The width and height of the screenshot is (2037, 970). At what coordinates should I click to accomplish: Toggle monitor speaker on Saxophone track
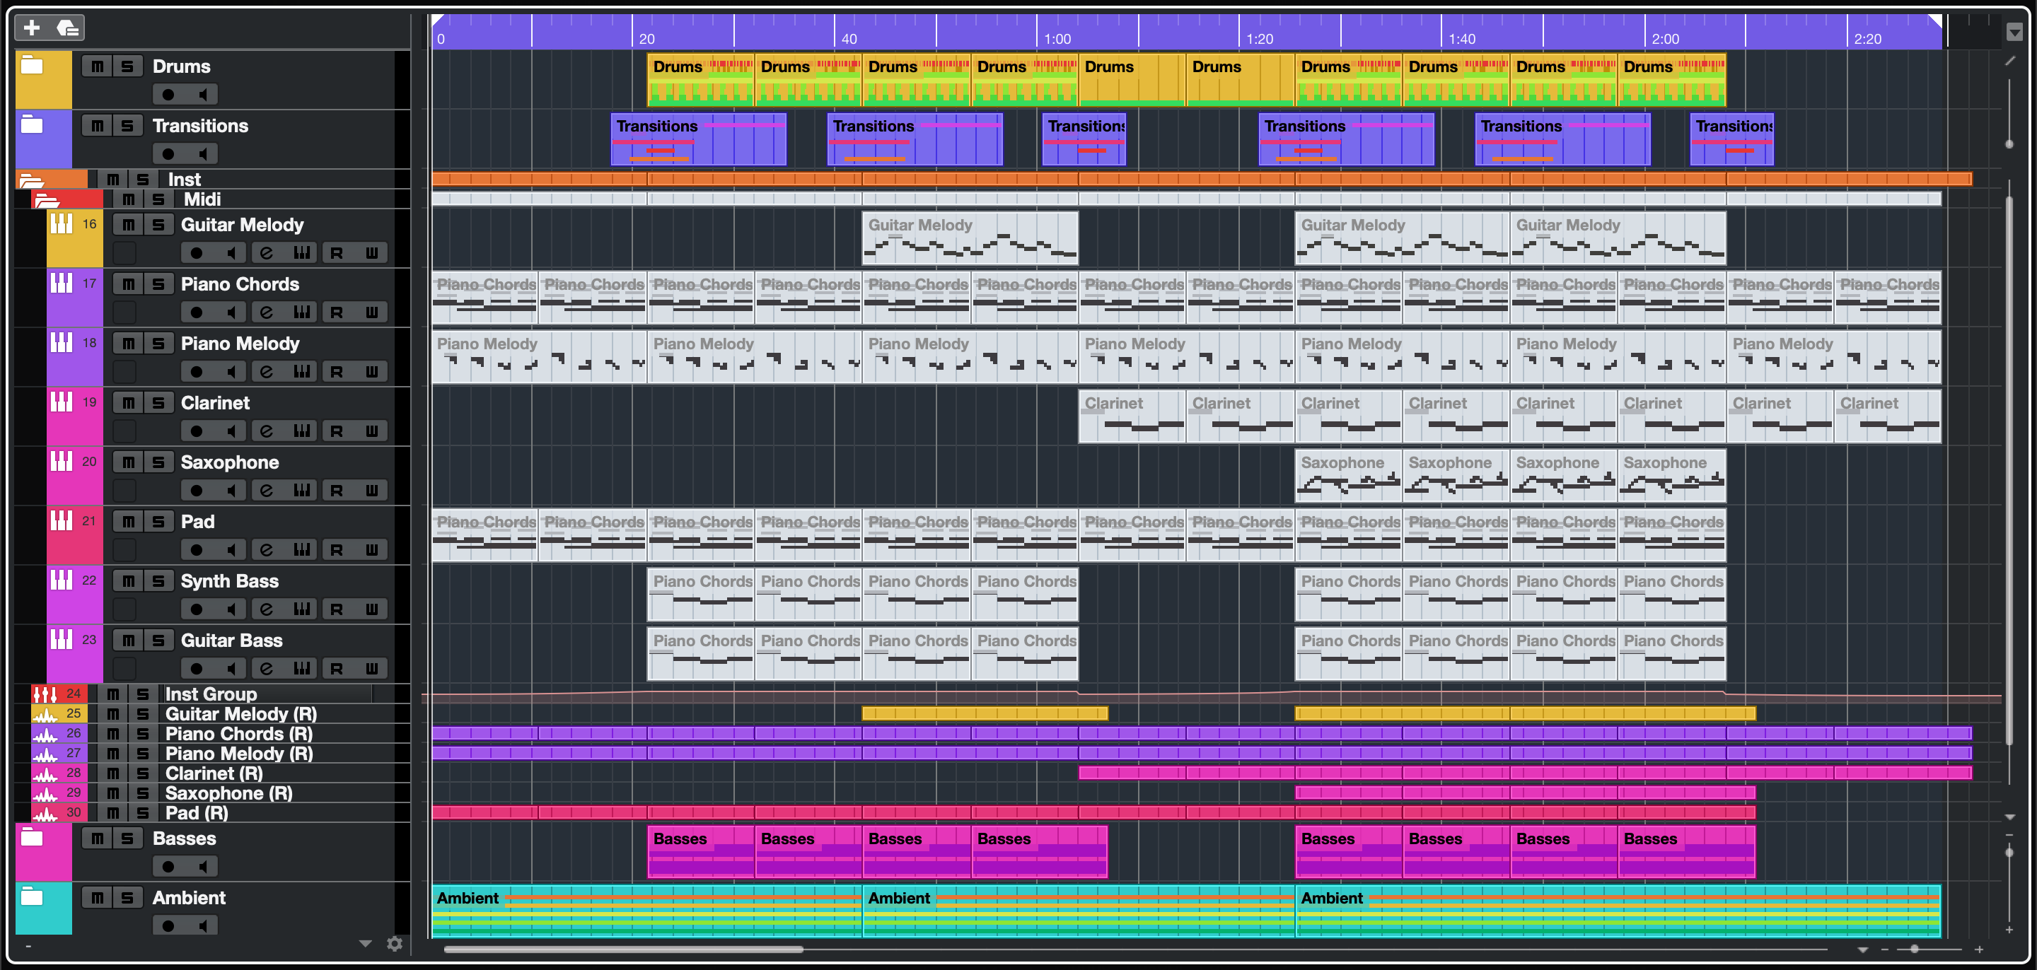click(231, 490)
